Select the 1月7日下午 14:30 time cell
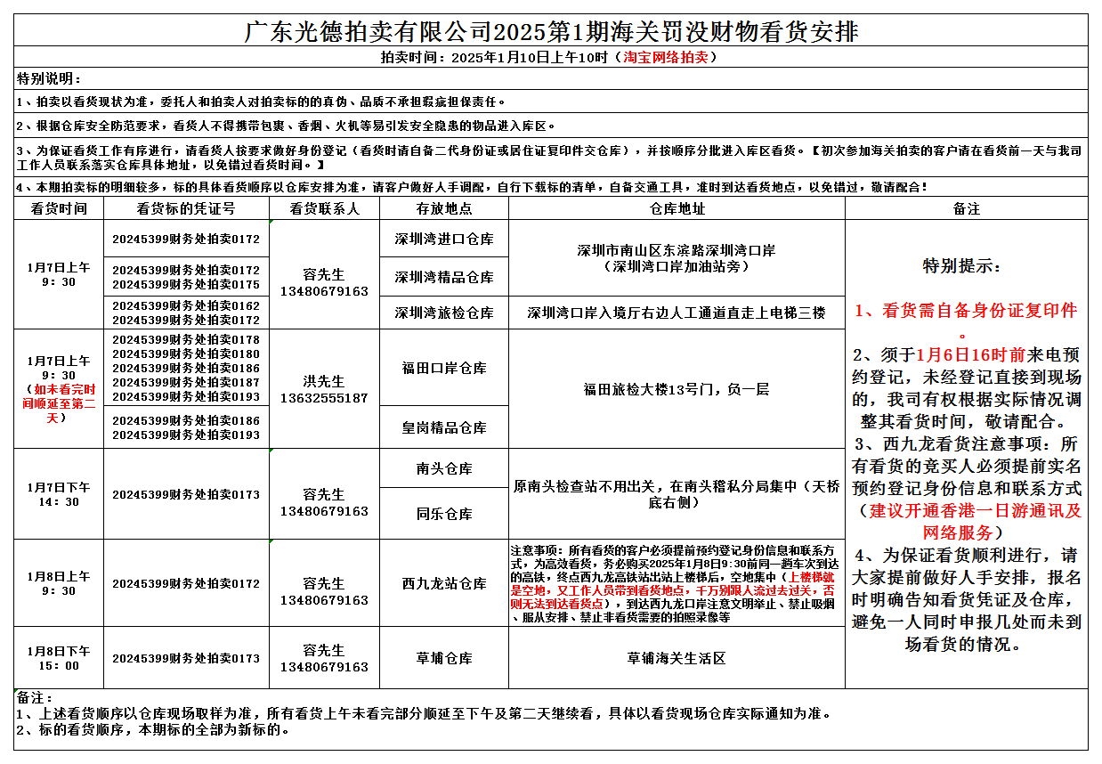Screen dimensions: 1102x764 pyautogui.click(x=59, y=493)
